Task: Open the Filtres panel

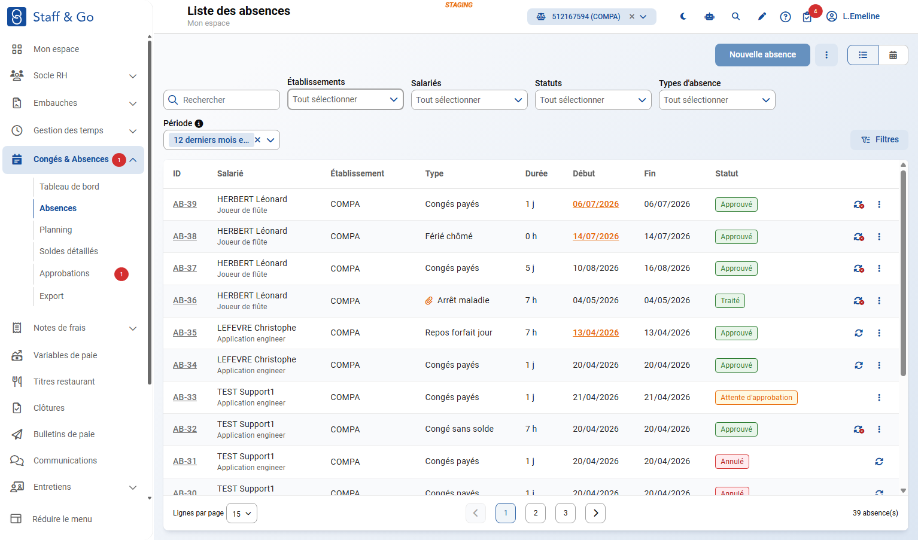Action: pos(879,140)
